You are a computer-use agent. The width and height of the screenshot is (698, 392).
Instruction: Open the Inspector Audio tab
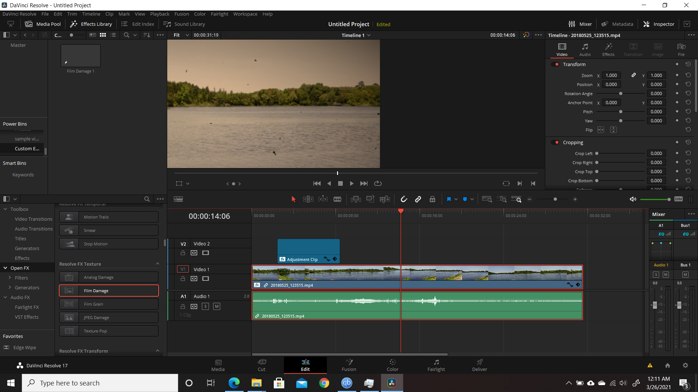coord(585,50)
